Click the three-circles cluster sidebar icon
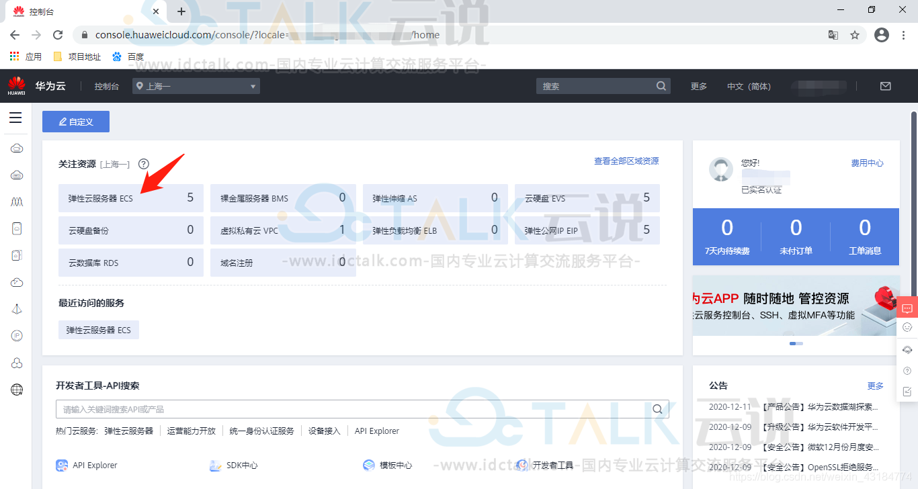918x489 pixels. tap(17, 363)
